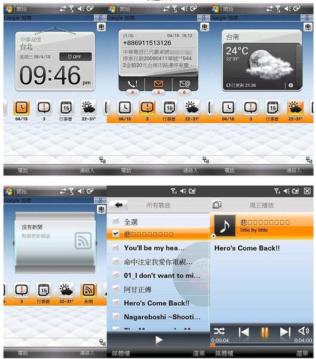Viewport: 316px width, 359px height.
Task: Tap 連絡人 softkey on the weather screen
Action: point(294,171)
